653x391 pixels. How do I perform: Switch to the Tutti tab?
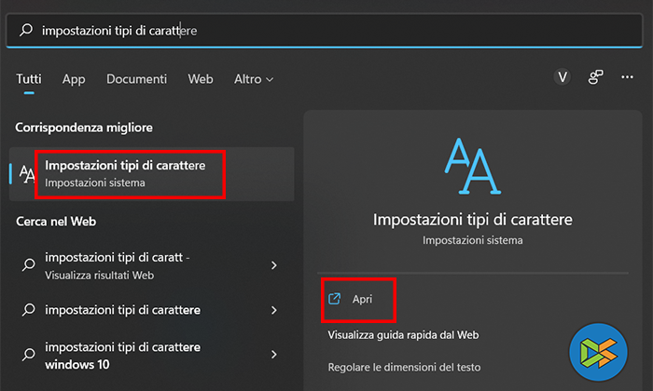click(28, 79)
